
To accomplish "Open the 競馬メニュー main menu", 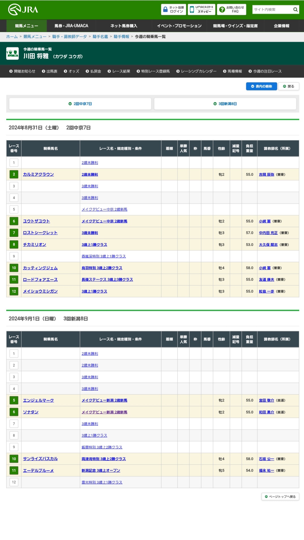I will pyautogui.click(x=27, y=26).
